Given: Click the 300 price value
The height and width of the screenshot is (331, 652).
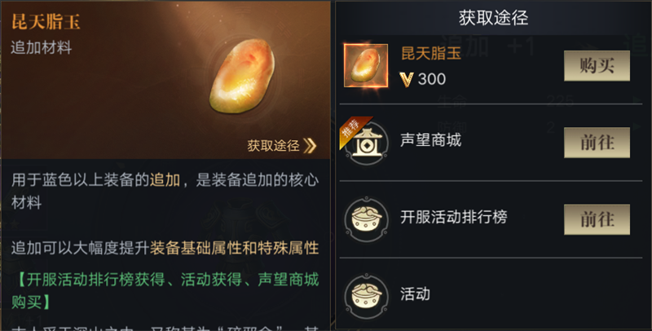Looking at the screenshot, I should tap(432, 79).
